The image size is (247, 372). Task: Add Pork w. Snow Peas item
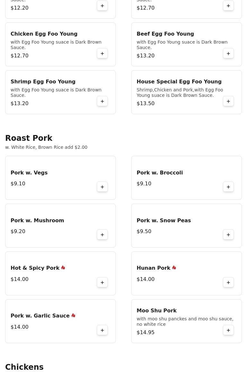(228, 235)
